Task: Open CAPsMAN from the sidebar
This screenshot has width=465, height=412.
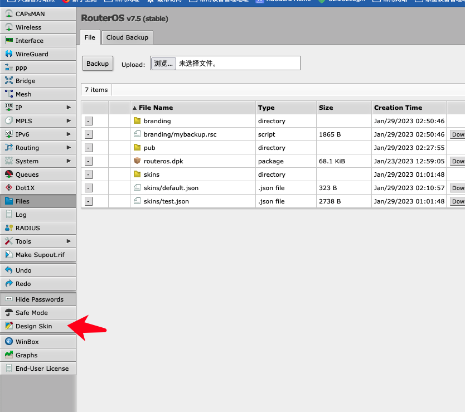Action: [38, 14]
